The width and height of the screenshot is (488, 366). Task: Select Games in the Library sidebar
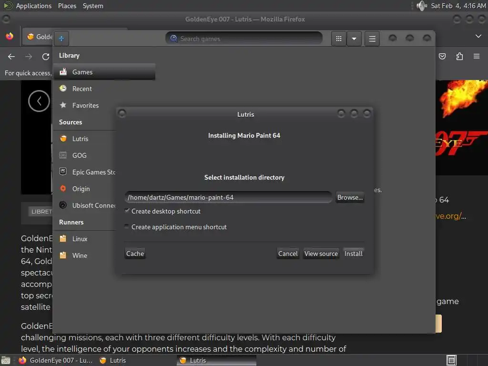coord(104,72)
